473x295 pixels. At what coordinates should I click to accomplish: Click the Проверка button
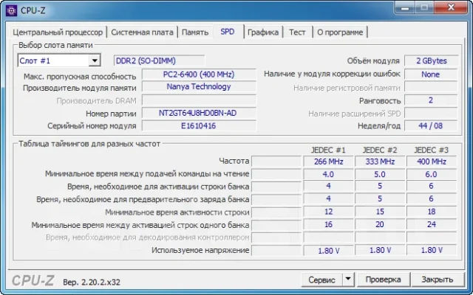click(383, 280)
